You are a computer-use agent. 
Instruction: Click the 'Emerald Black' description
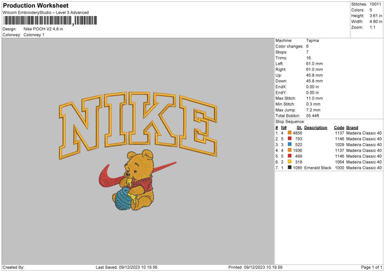(318, 167)
